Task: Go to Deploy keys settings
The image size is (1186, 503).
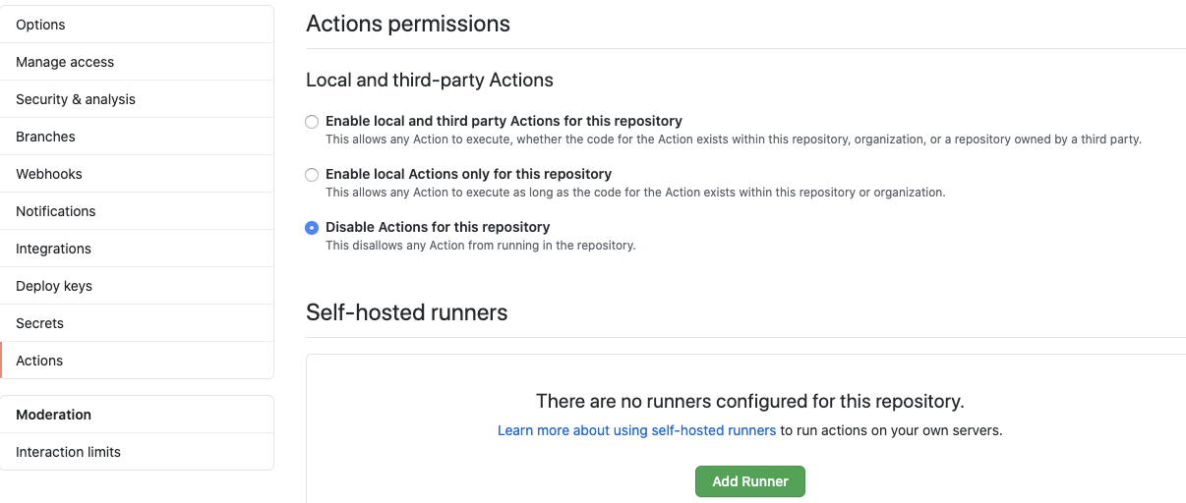Action: click(54, 286)
